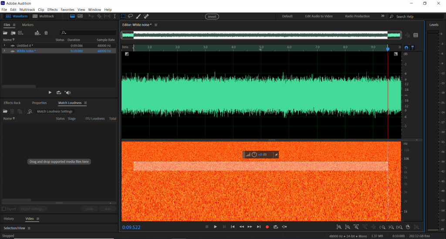Open the workspace overflow chevron menu
The height and width of the screenshot is (239, 446).
383,16
